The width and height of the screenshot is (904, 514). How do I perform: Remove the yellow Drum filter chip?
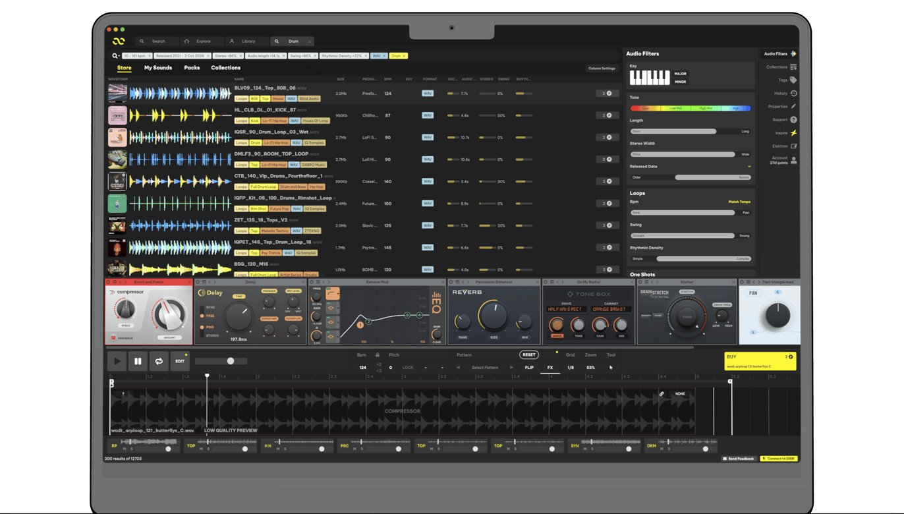click(404, 56)
